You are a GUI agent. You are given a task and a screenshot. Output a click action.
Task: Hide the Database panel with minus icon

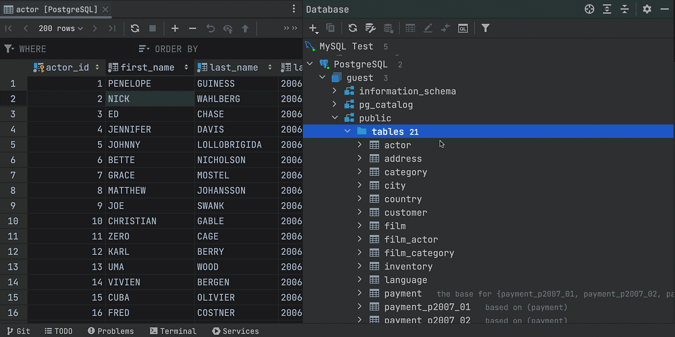[665, 9]
